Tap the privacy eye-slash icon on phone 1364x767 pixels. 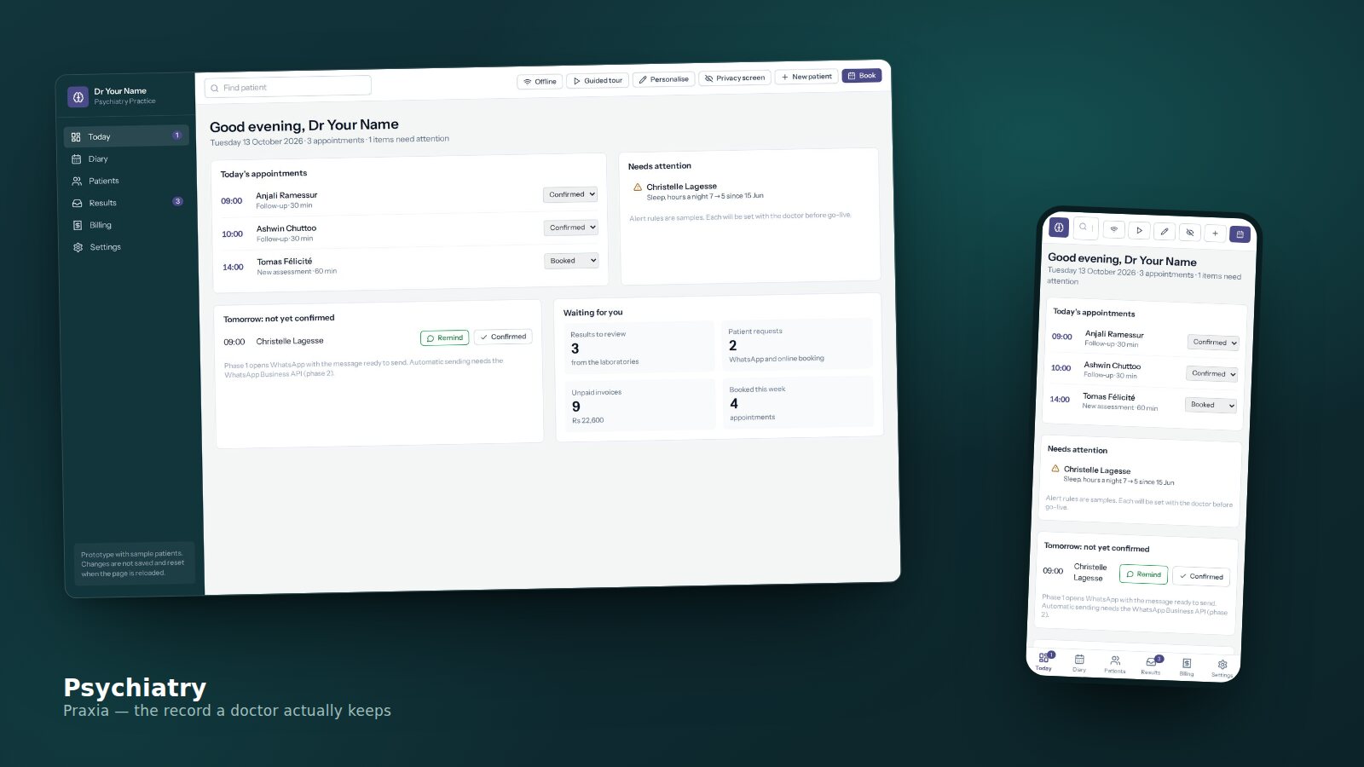click(x=1190, y=232)
